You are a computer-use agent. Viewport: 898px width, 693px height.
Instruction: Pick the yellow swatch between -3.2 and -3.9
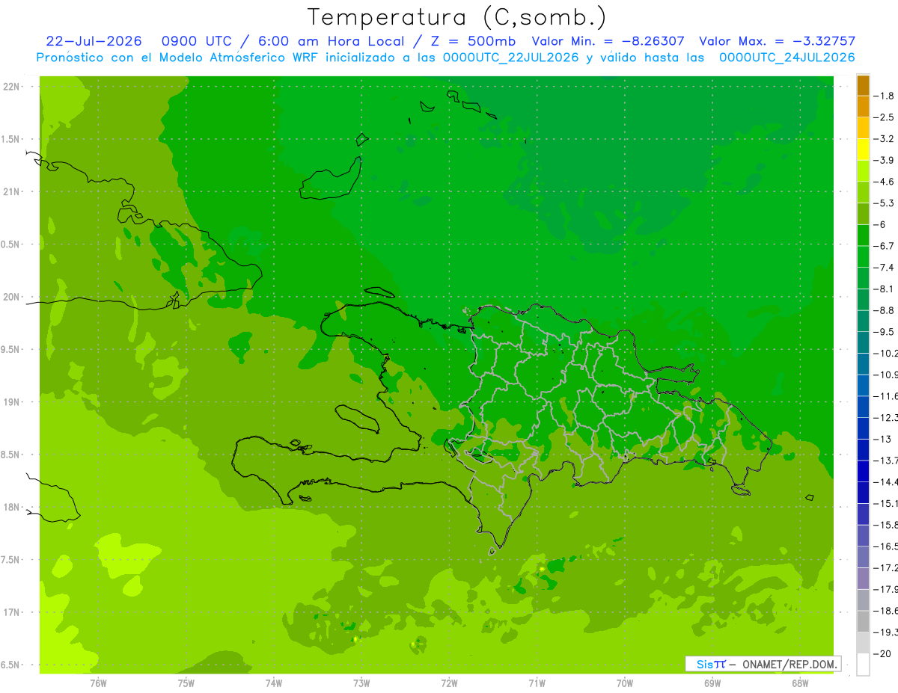point(863,150)
